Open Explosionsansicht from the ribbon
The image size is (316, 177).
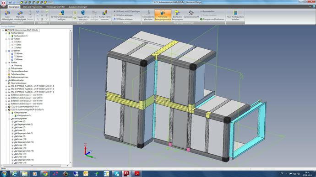click(x=191, y=14)
